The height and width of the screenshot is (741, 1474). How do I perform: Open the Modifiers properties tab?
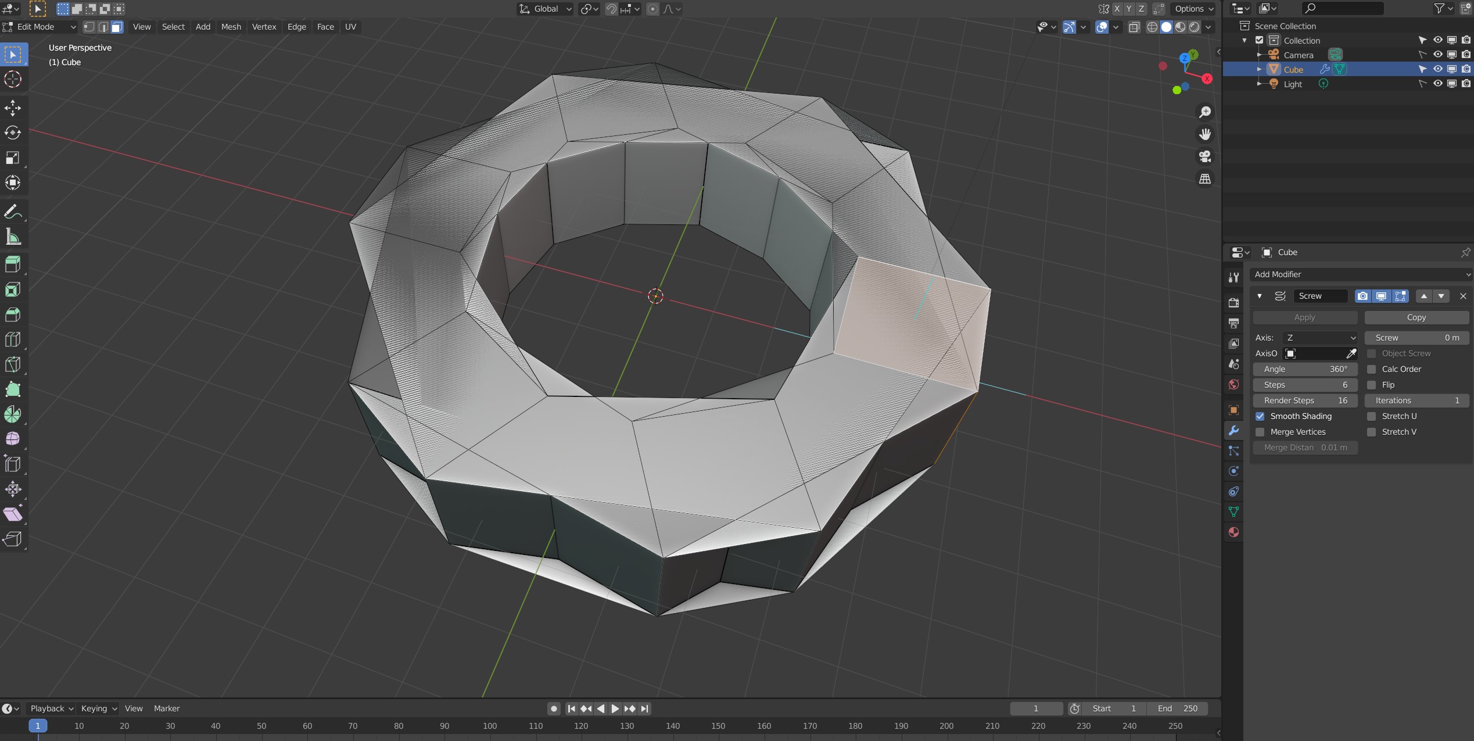point(1233,431)
